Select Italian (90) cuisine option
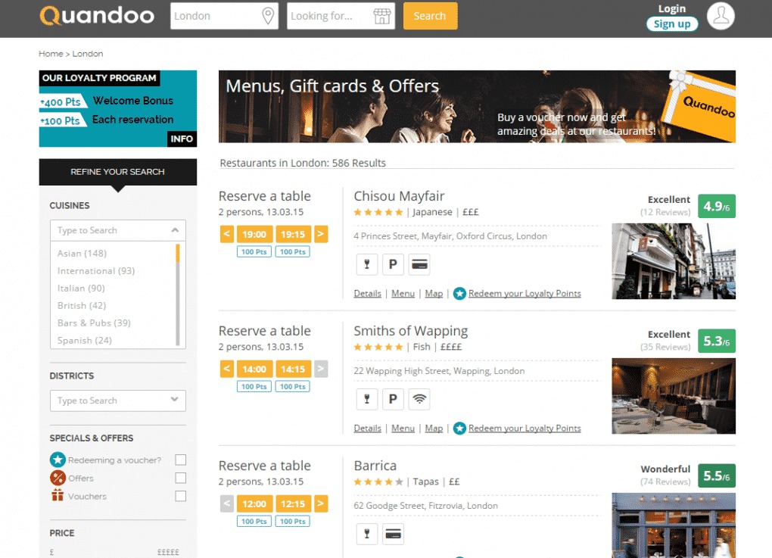This screenshot has width=772, height=558. 81,288
